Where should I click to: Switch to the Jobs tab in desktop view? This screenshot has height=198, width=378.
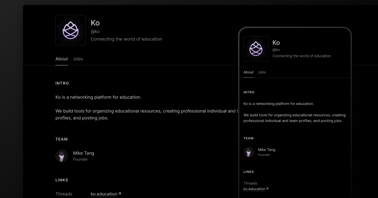78,59
